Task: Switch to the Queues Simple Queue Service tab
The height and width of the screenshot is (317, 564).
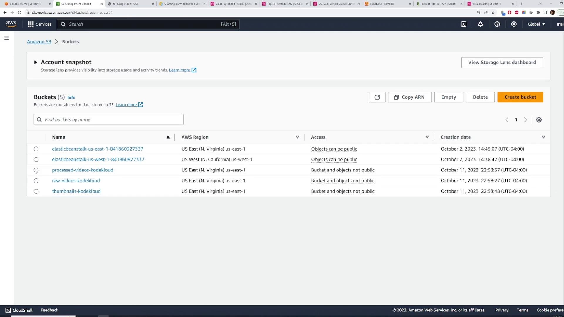Action: point(336,4)
